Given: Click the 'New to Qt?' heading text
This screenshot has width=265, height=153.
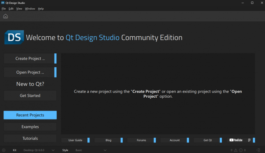Looking at the screenshot, I should [x=30, y=84].
